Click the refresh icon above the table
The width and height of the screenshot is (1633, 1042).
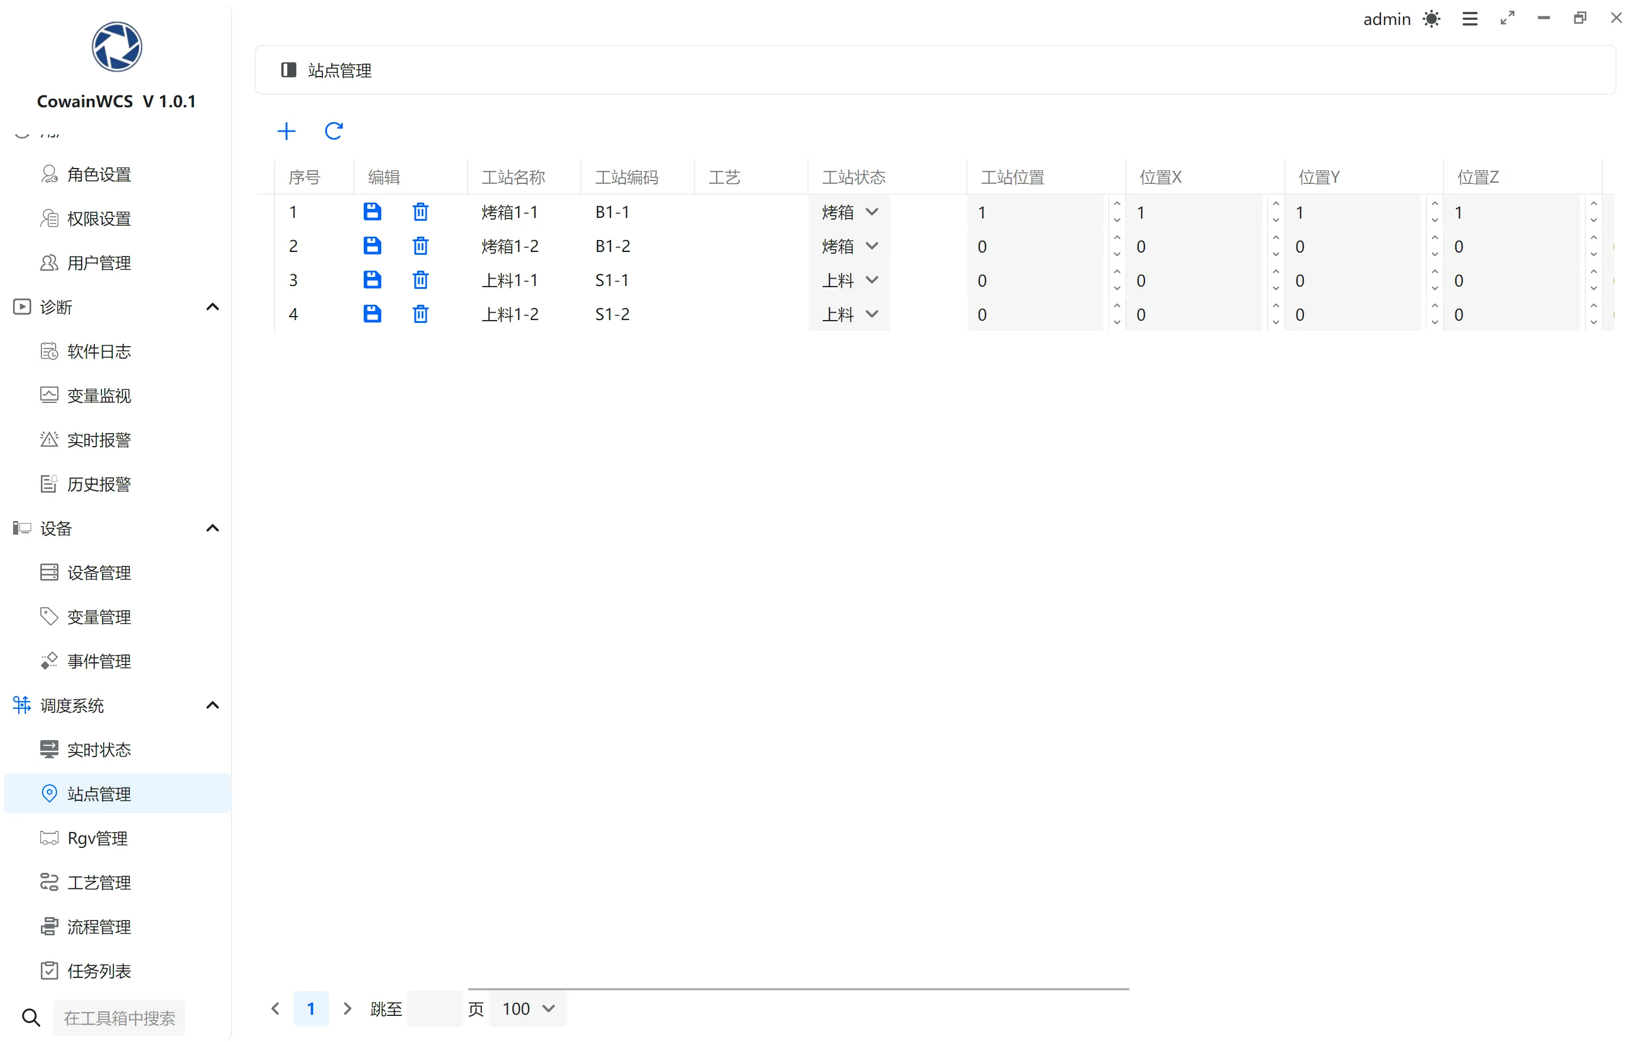tap(333, 131)
